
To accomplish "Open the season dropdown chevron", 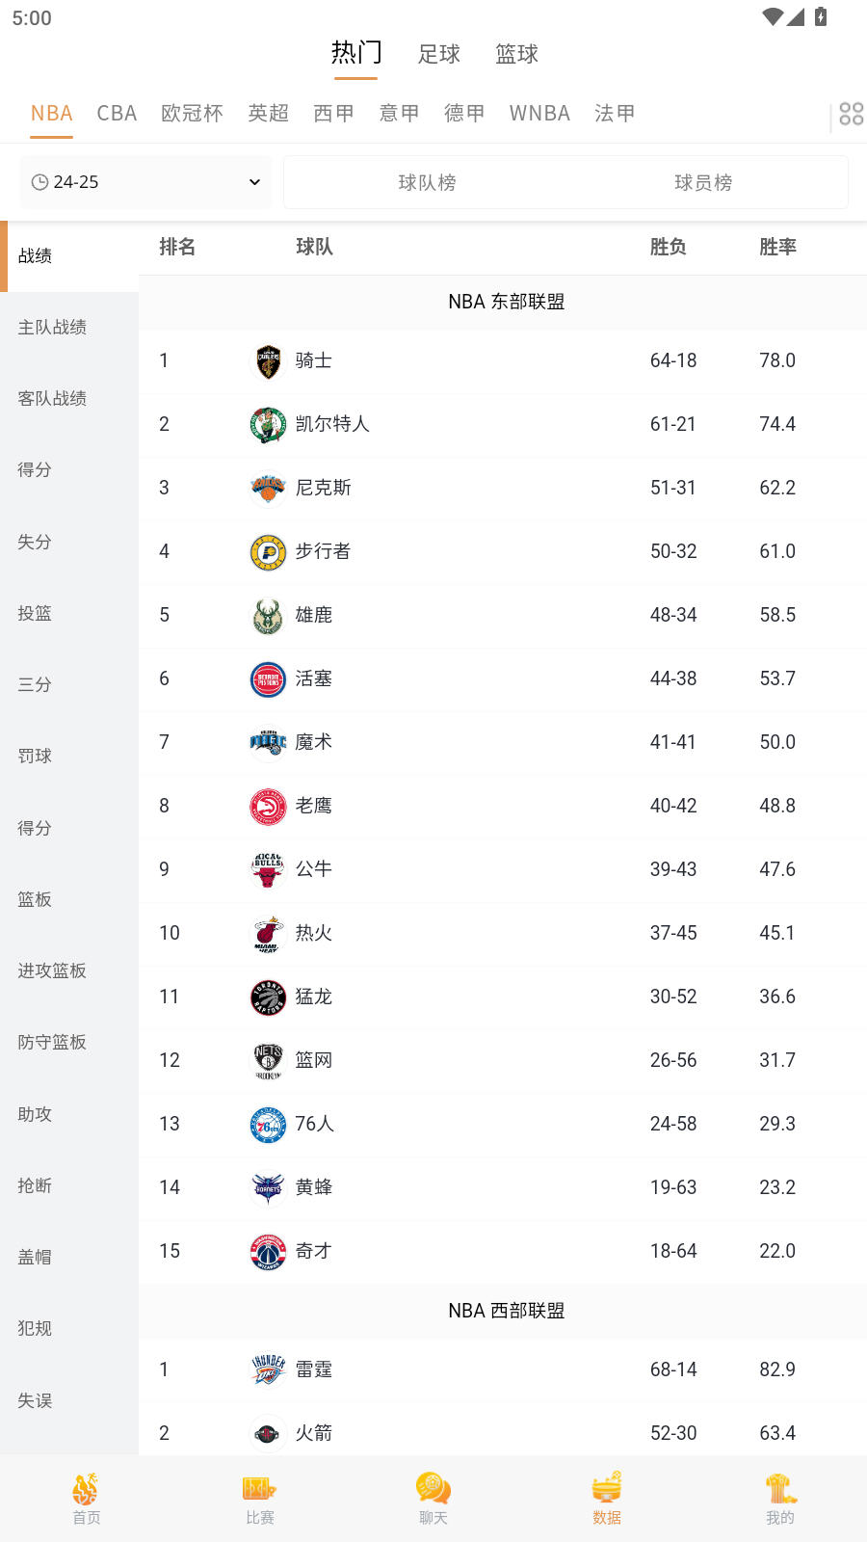I will (253, 181).
